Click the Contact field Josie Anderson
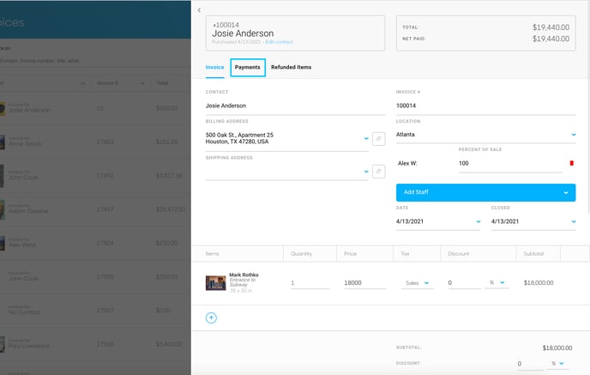This screenshot has height=375, width=590. point(295,106)
